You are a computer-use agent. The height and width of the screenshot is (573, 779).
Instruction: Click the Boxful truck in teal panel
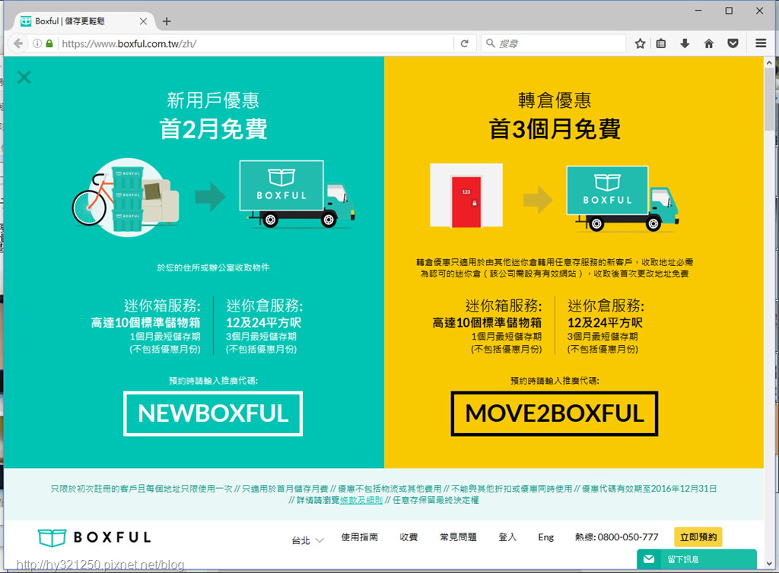click(297, 194)
